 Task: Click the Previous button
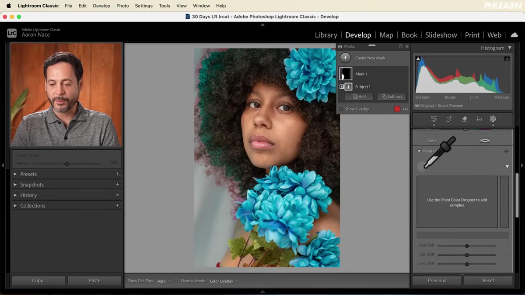tap(437, 281)
